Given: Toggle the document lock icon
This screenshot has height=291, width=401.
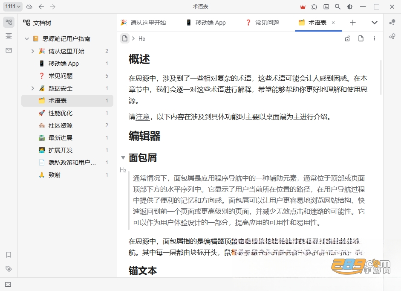Looking at the screenshot, I should pyautogui.click(x=348, y=38).
